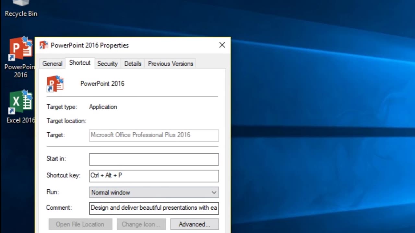This screenshot has height=233, width=415.
Task: Click the greyed Target field
Action: pos(154,136)
